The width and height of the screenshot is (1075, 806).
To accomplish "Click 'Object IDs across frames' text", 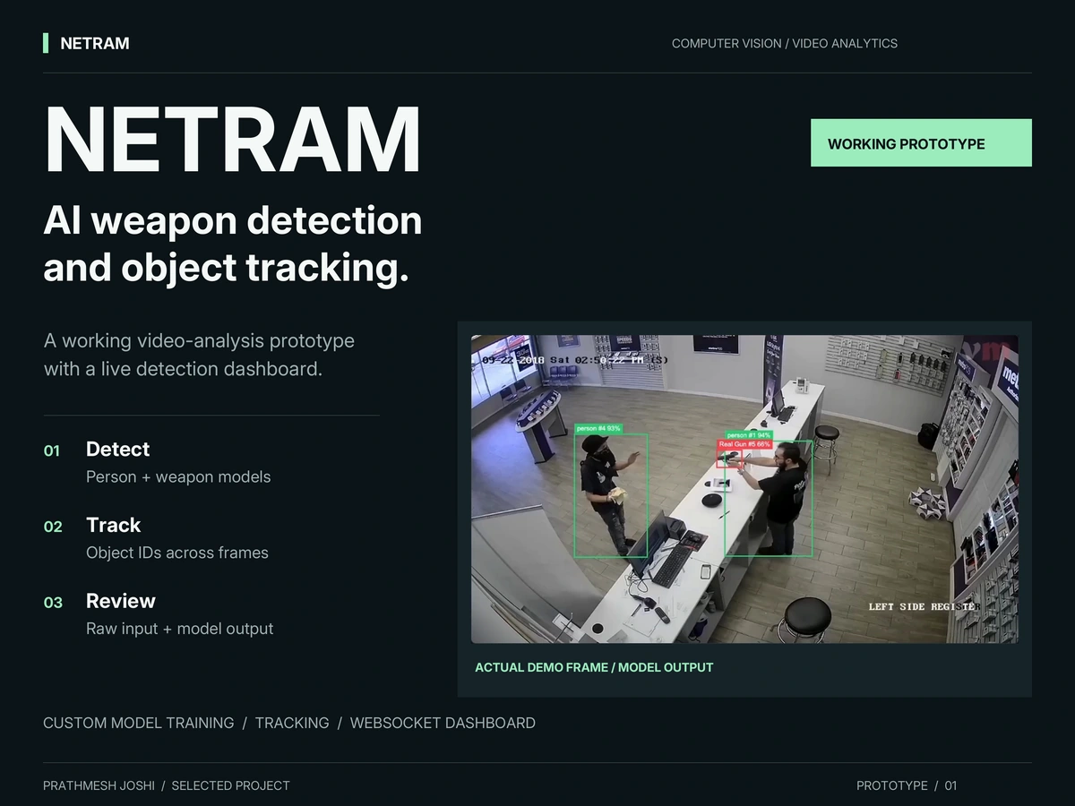I will (177, 553).
